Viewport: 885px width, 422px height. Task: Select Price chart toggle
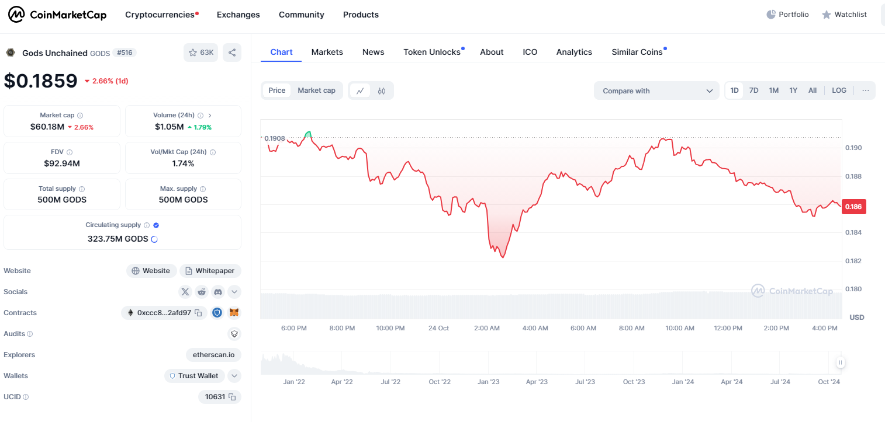[x=277, y=90]
